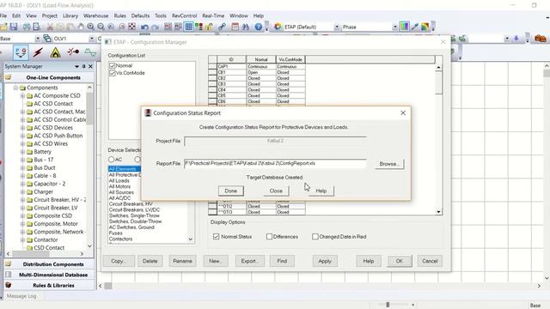Open the OLV1 presentation dropdown
The height and width of the screenshot is (309, 550).
(92, 39)
